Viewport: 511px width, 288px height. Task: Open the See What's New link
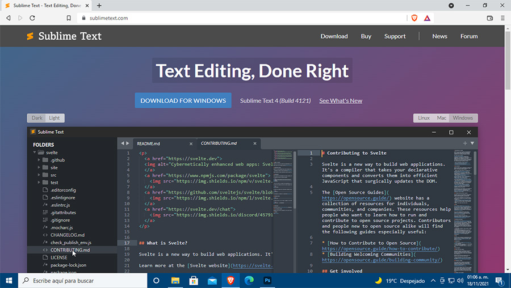pyautogui.click(x=341, y=100)
